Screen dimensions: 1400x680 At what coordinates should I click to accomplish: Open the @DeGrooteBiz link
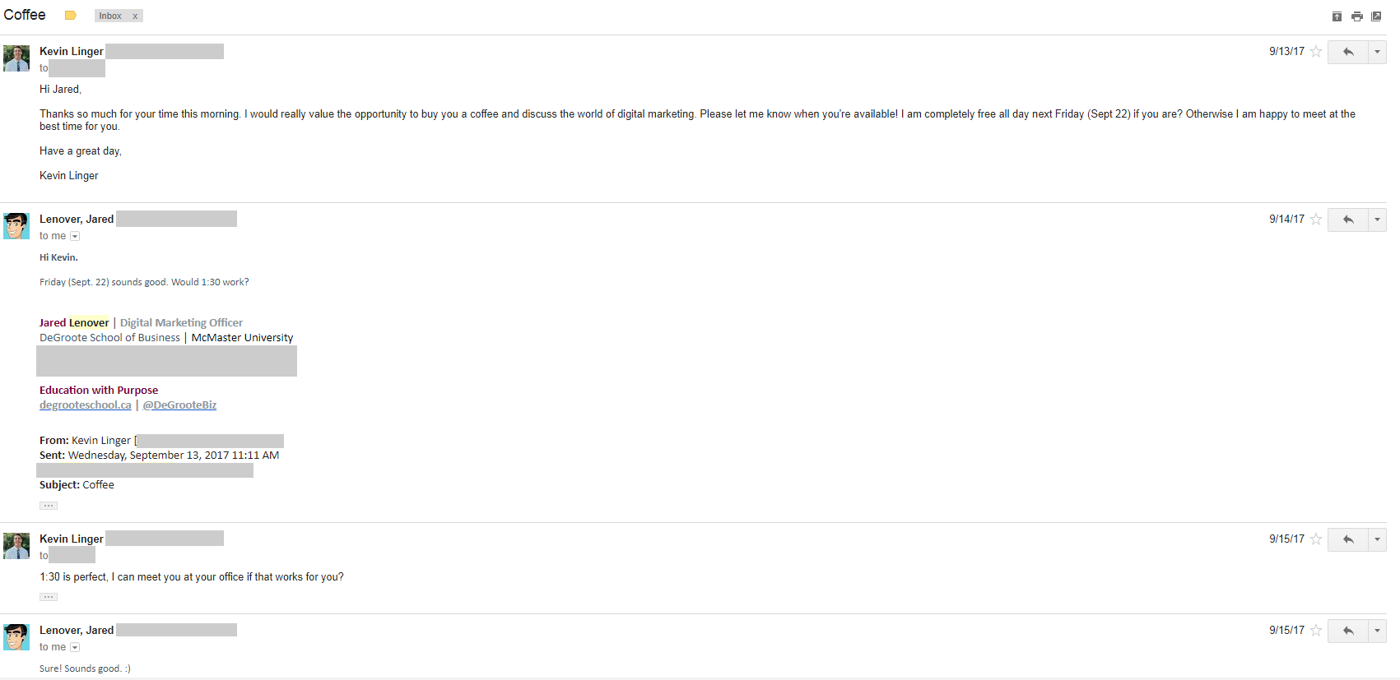tap(179, 405)
